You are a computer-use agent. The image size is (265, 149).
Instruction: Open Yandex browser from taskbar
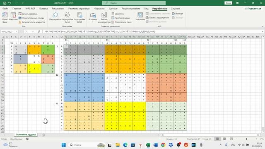click(140, 145)
